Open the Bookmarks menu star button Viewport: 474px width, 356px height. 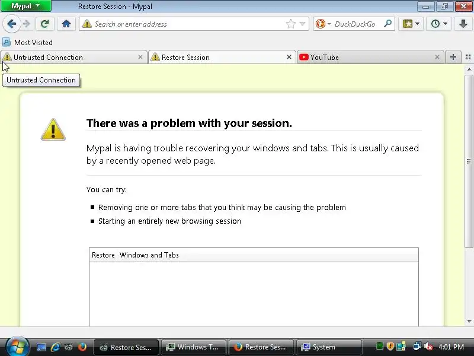coord(408,24)
